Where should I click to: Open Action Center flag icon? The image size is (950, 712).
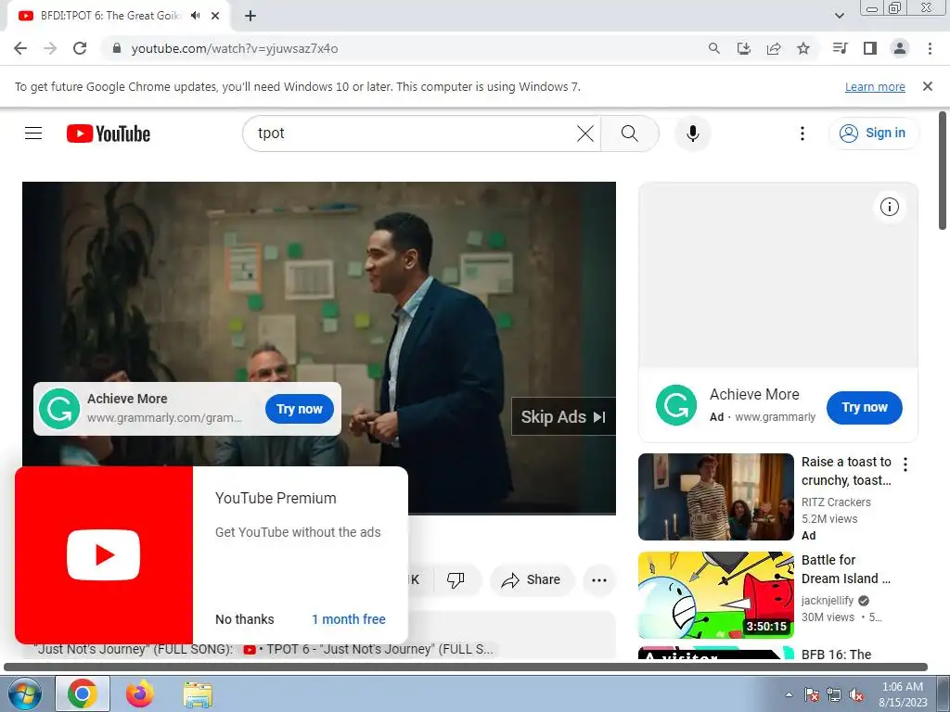811,694
